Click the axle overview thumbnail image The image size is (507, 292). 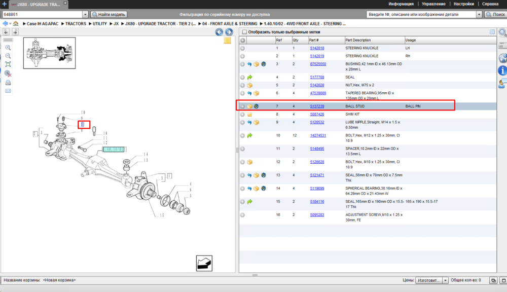tap(50, 53)
